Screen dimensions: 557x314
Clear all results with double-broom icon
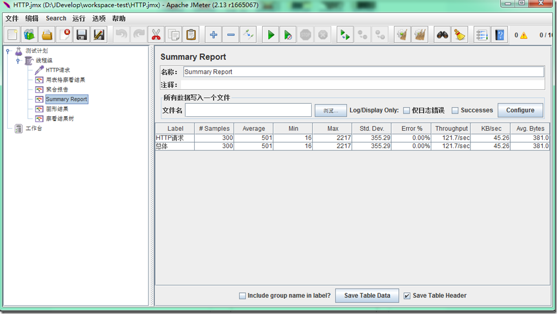click(x=419, y=35)
